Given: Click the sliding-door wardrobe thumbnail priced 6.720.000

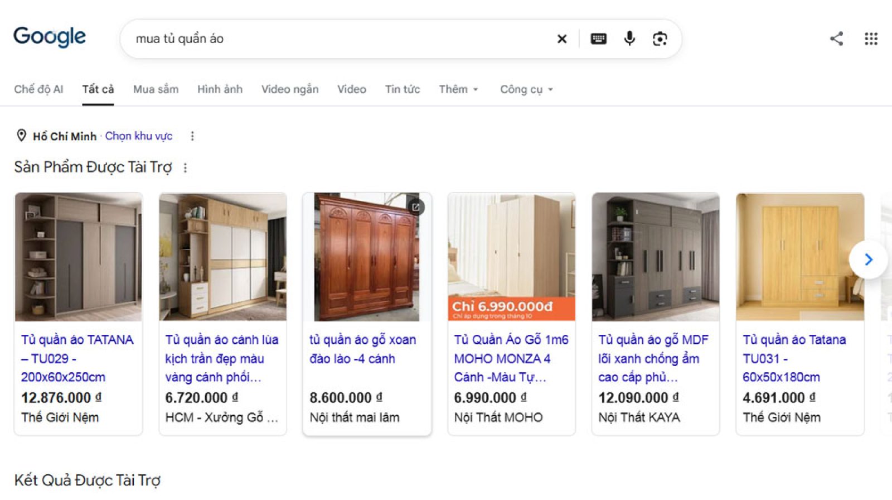Looking at the screenshot, I should coord(223,257).
